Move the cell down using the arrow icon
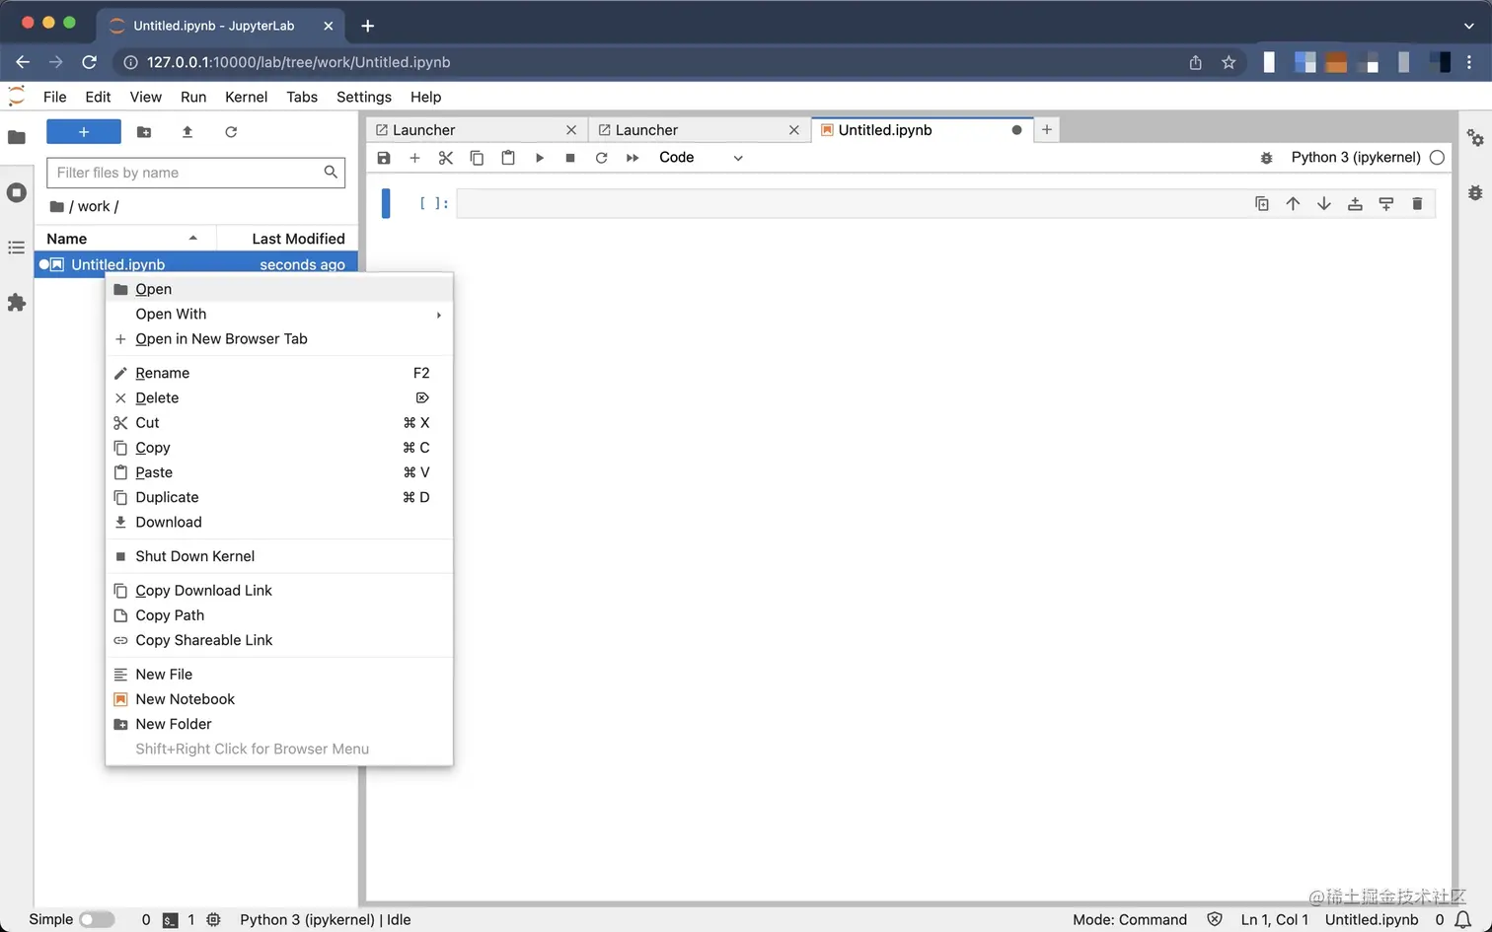 click(1323, 203)
